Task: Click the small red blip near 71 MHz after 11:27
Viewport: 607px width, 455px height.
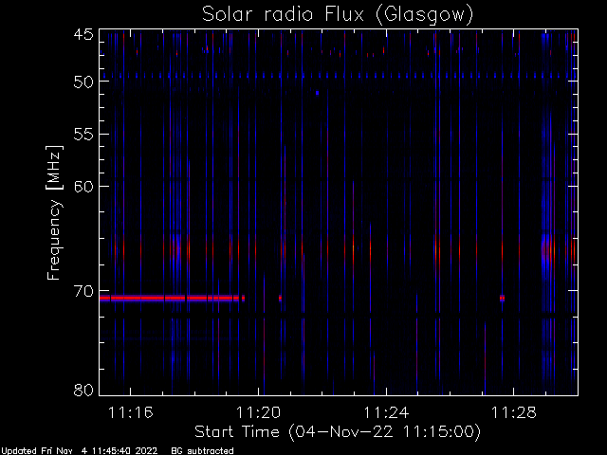Action: 502,299
